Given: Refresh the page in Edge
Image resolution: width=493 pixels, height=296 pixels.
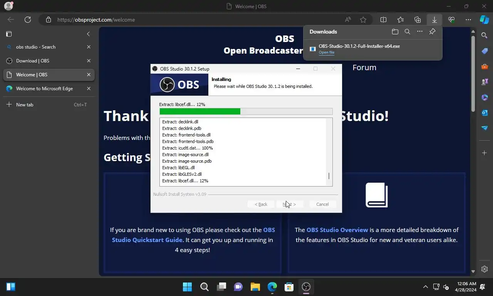Looking at the screenshot, I should pos(28,20).
